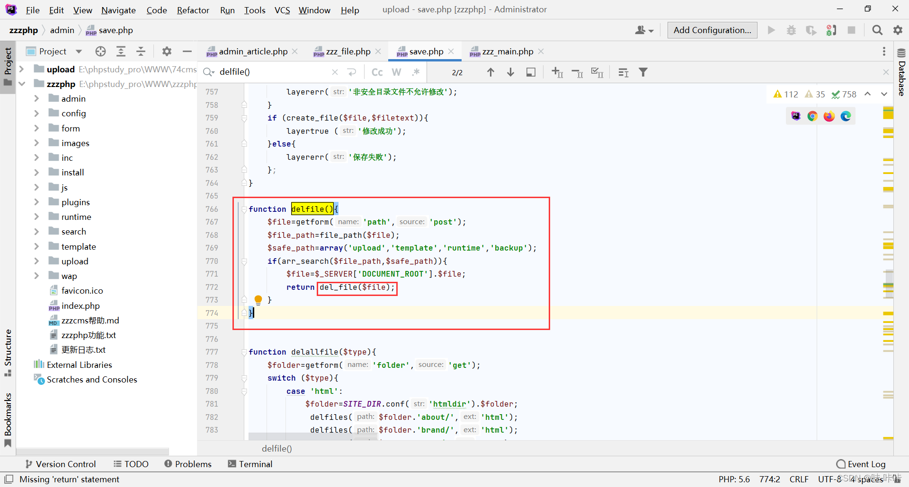Open the Project view dropdown

point(79,51)
